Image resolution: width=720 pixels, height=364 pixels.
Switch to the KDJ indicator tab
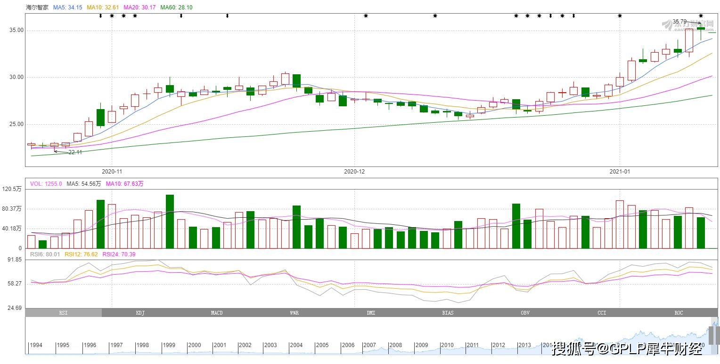click(140, 313)
